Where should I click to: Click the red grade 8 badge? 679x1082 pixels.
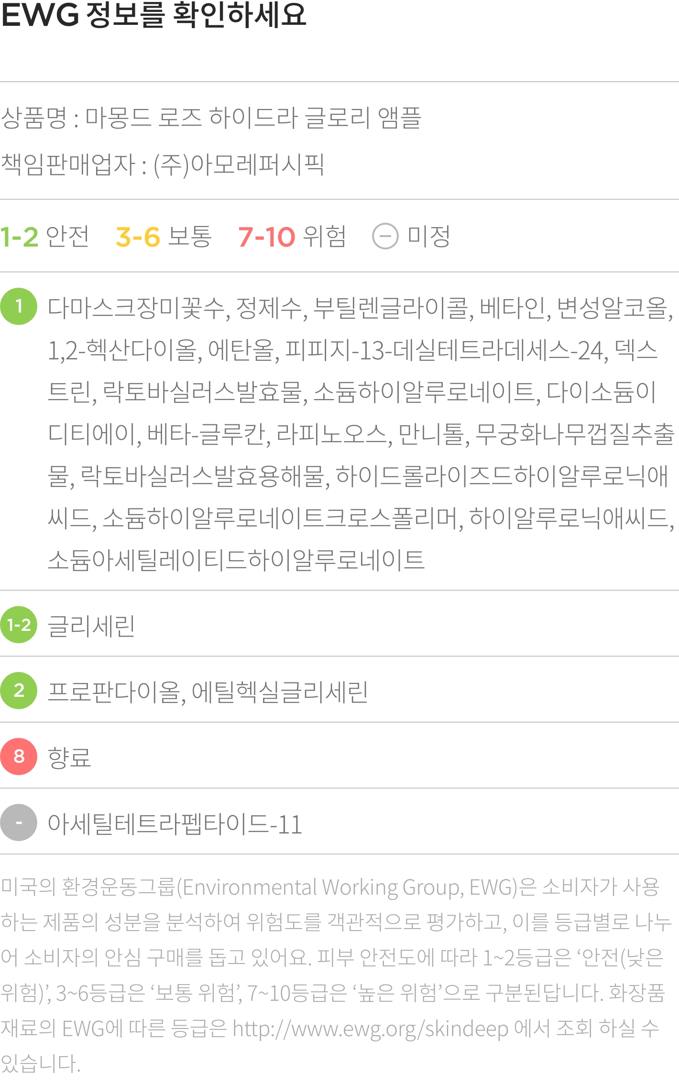pyautogui.click(x=19, y=757)
